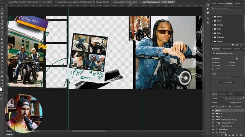
Task: Select the Hand tool
Action: 2,76
